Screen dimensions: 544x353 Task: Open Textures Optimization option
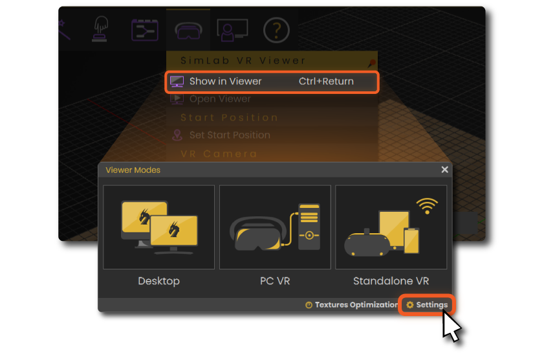(x=351, y=304)
